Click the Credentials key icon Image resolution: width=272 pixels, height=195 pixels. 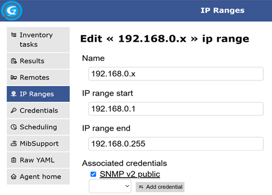tap(14, 110)
